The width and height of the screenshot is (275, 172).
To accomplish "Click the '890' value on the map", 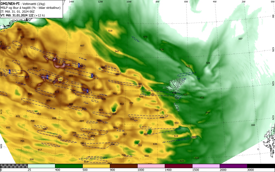I will [33, 39].
